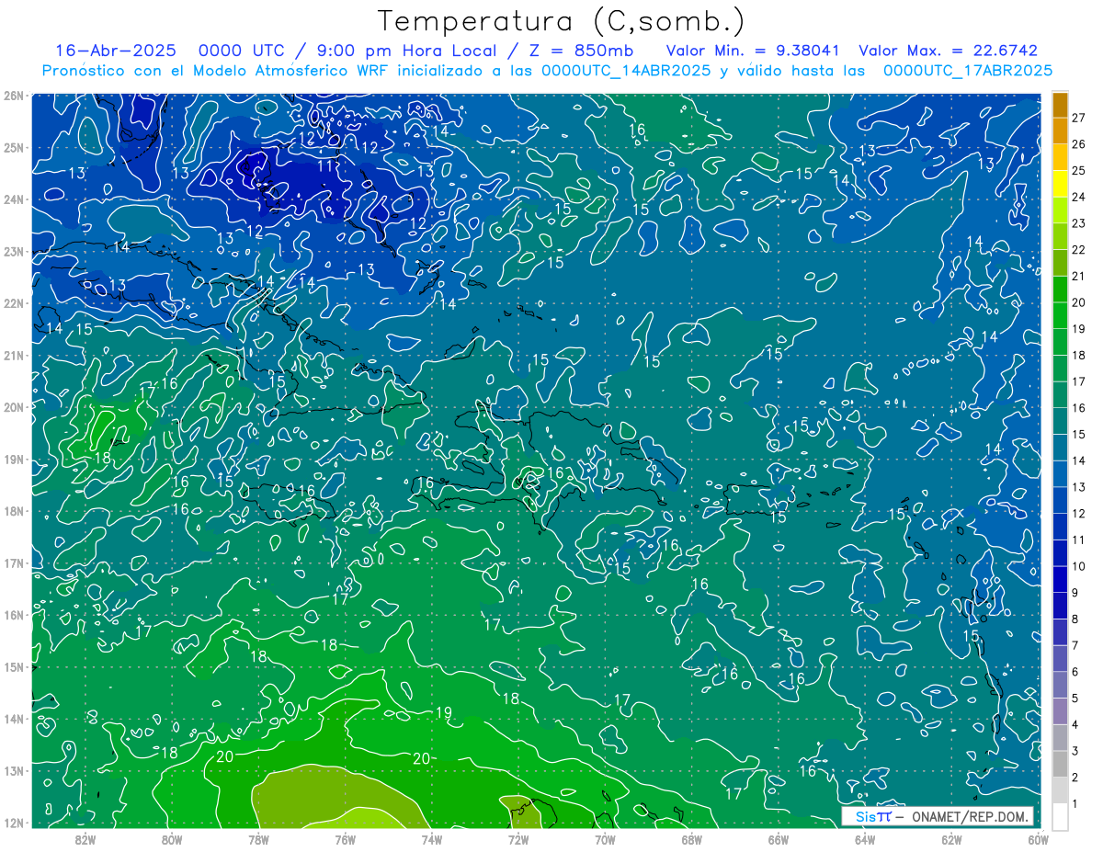Screen dimensions: 1103x852
Task: Click the white bottom segment of color scale
Action: [x=1061, y=815]
